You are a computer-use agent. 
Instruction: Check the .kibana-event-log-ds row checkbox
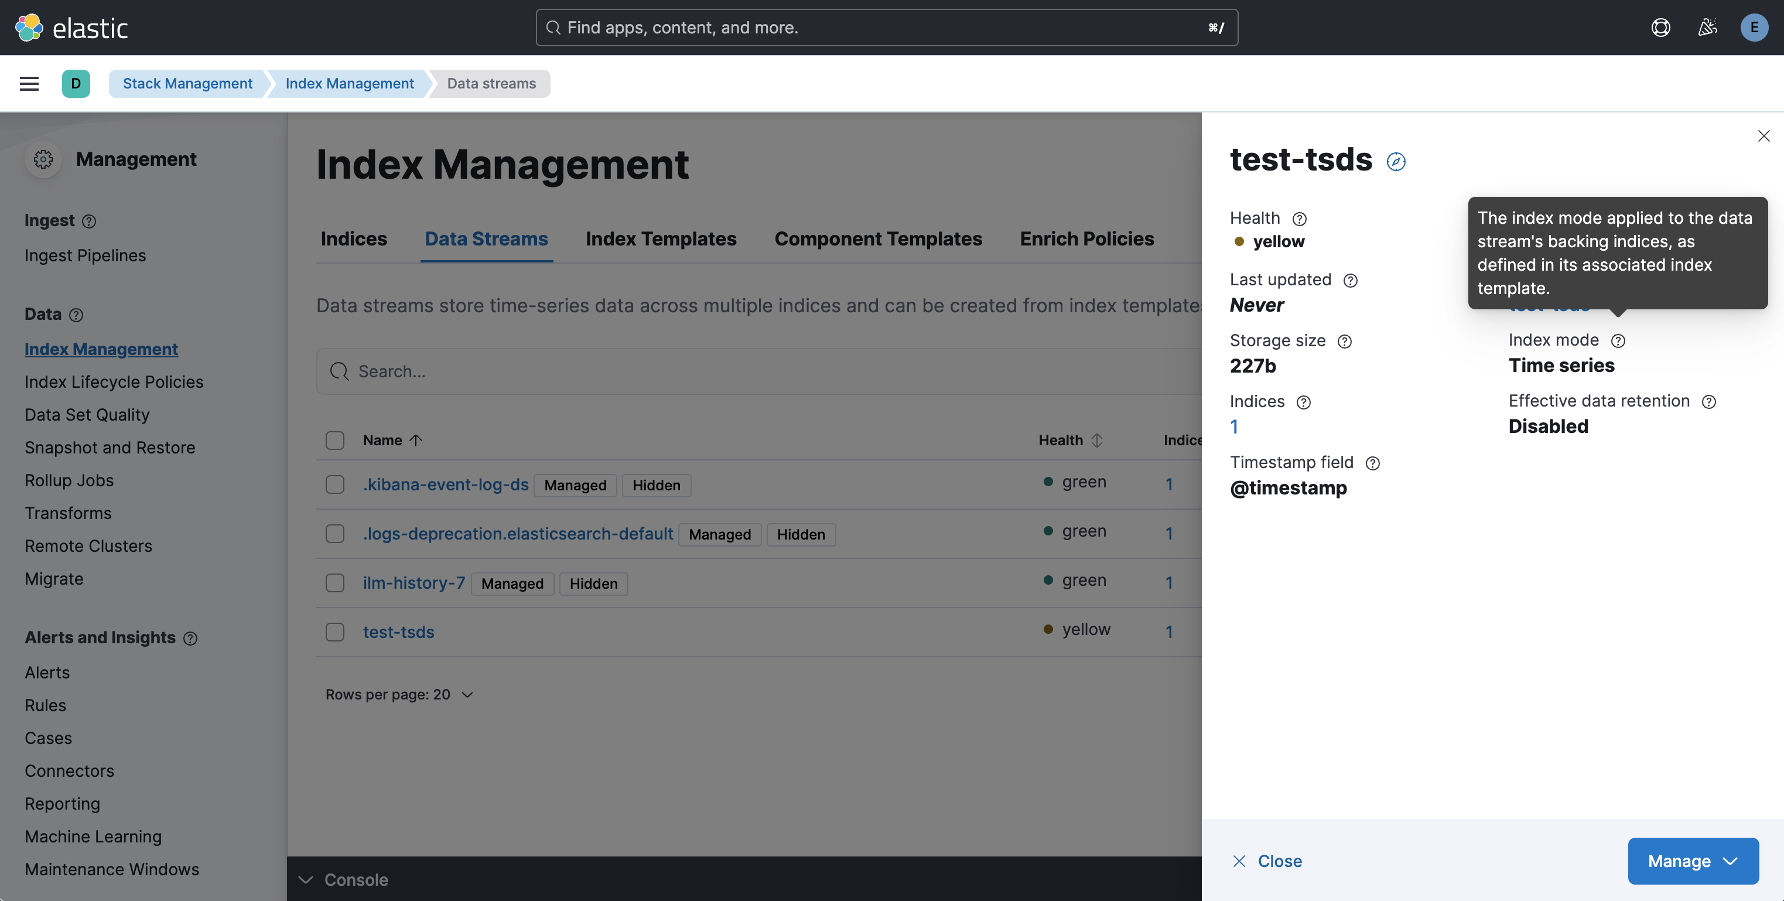(x=335, y=485)
